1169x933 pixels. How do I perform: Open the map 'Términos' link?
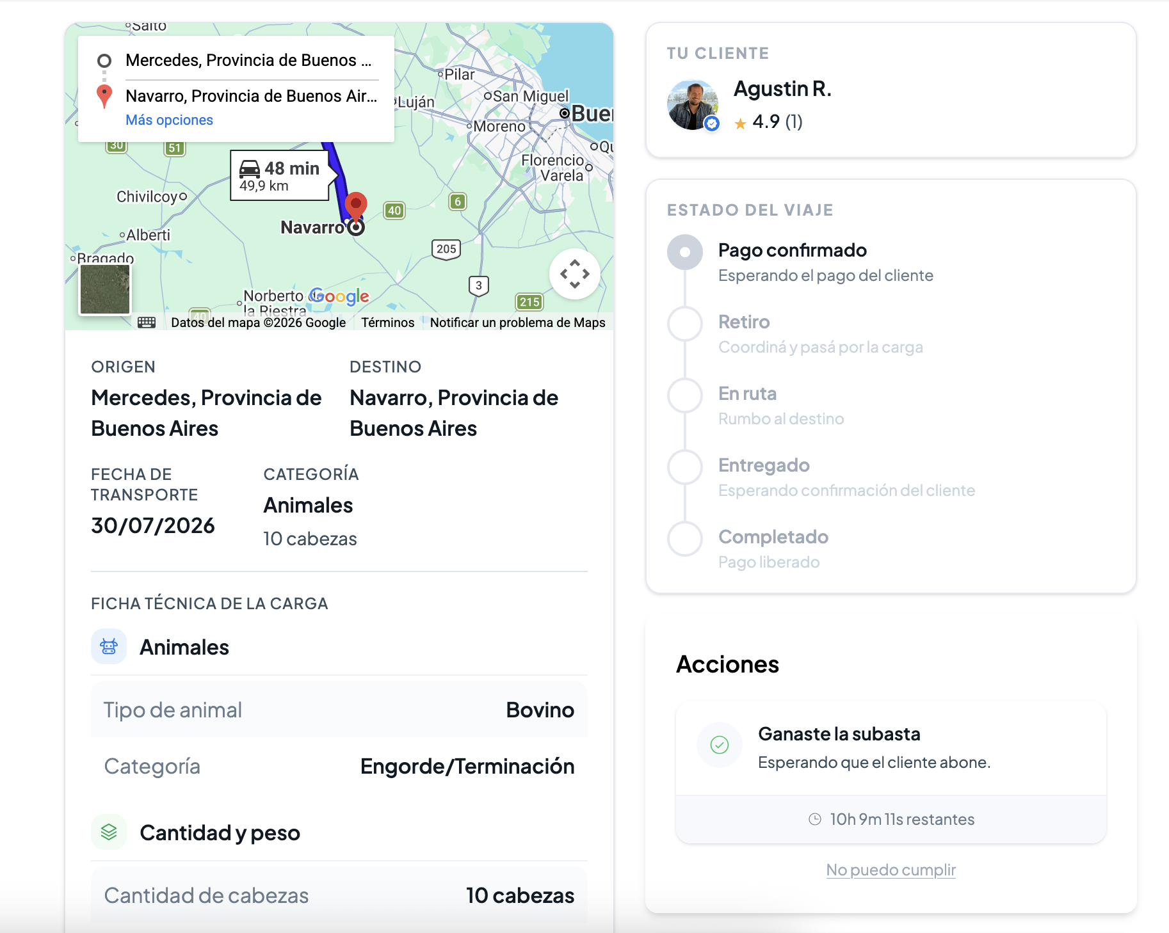[388, 323]
